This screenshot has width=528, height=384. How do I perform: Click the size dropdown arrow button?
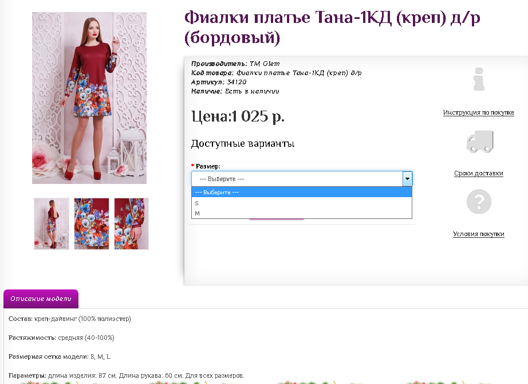407,179
